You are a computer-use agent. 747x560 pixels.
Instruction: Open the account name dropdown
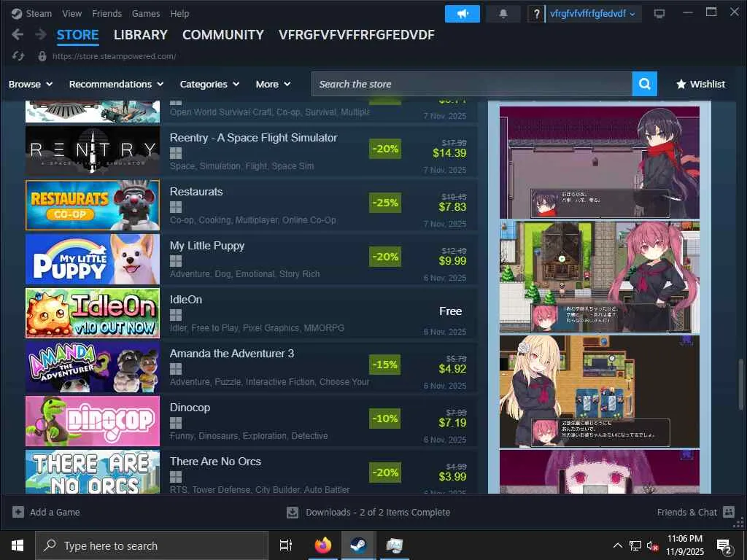pyautogui.click(x=592, y=14)
